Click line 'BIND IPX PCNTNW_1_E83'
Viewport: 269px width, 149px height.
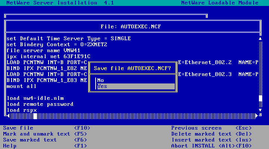[47, 80]
